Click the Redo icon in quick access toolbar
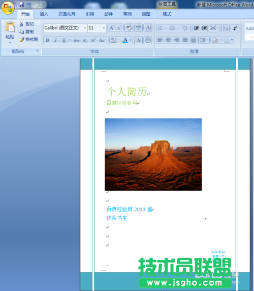The height and width of the screenshot is (291, 254). coord(40,5)
